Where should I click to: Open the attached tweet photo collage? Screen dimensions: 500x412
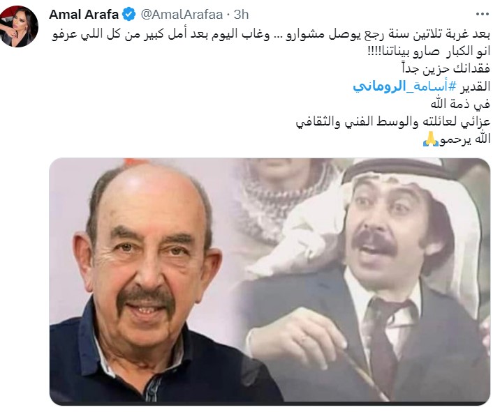tap(270, 282)
